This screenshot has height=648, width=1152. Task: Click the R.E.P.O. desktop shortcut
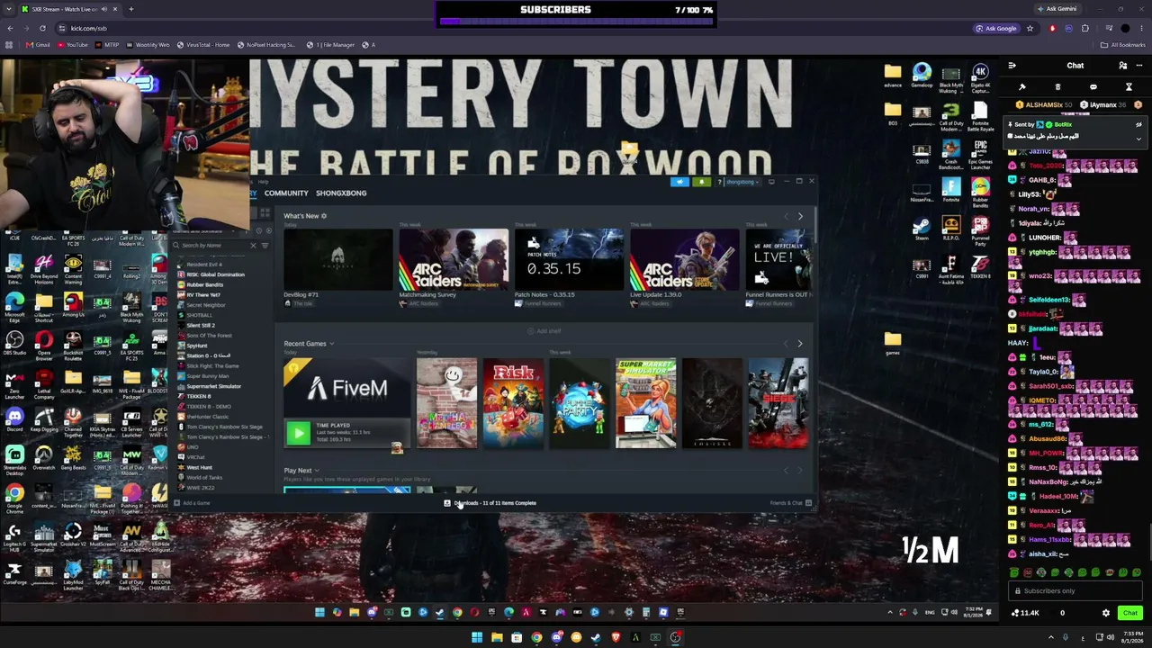coord(950,228)
